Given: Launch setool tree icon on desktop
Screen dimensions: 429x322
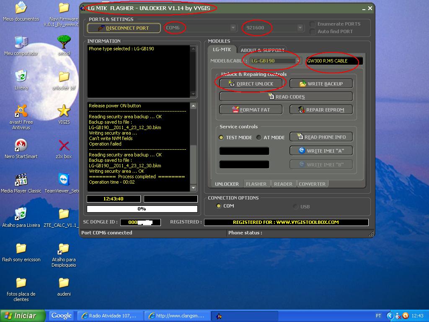Looking at the screenshot, I should [64, 45].
